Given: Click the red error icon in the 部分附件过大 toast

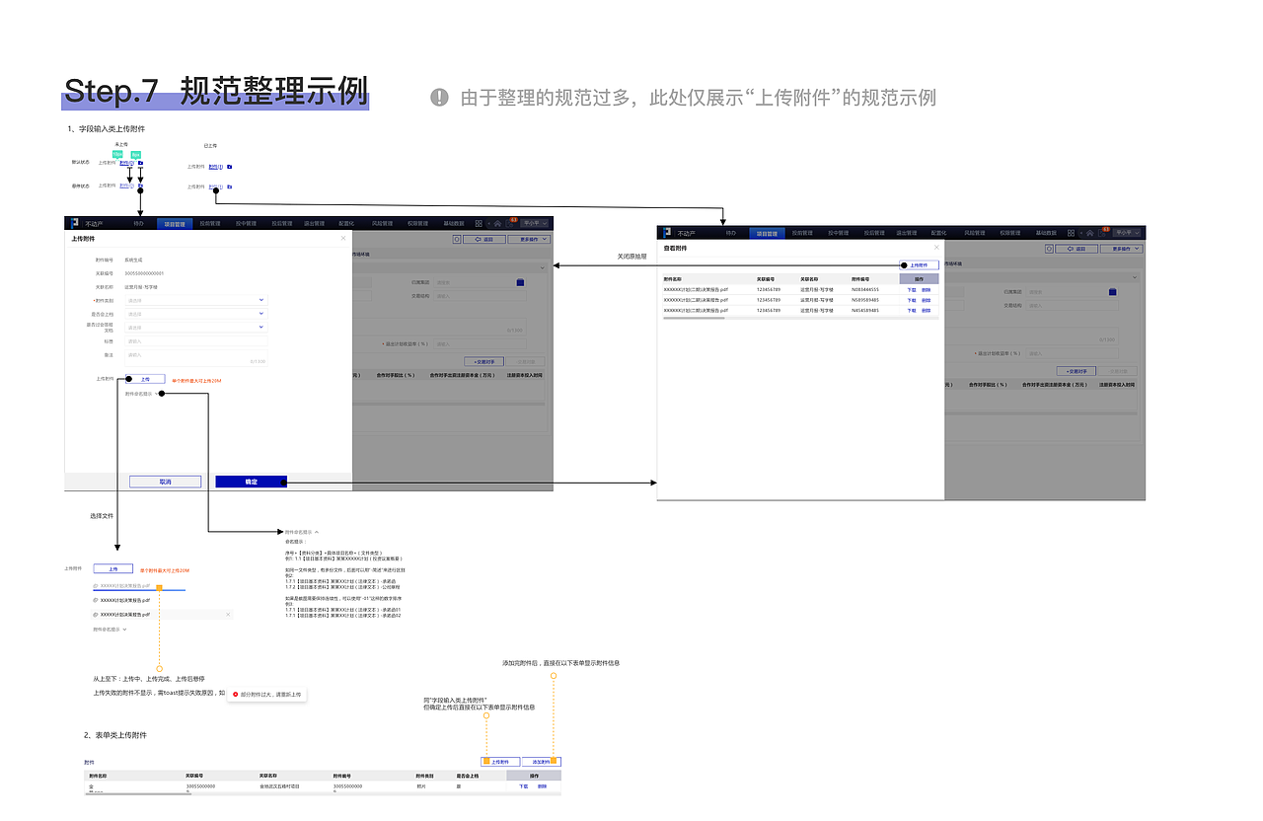Looking at the screenshot, I should pyautogui.click(x=236, y=694).
